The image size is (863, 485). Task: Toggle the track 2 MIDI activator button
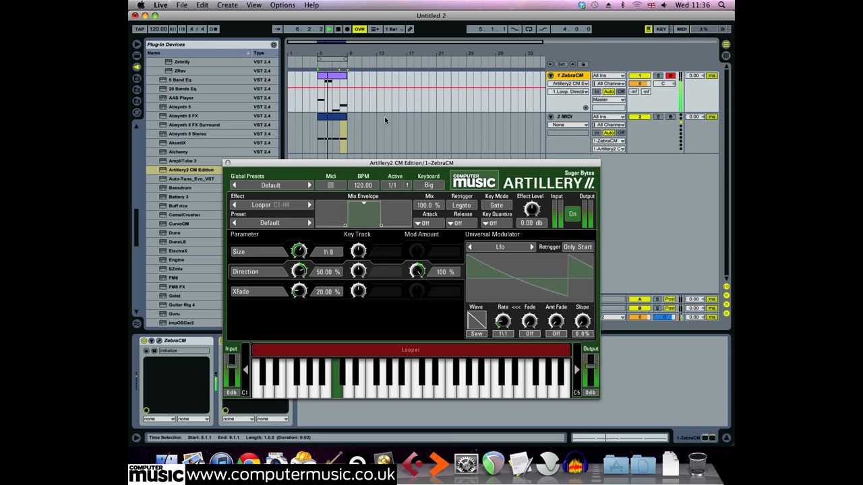(639, 117)
